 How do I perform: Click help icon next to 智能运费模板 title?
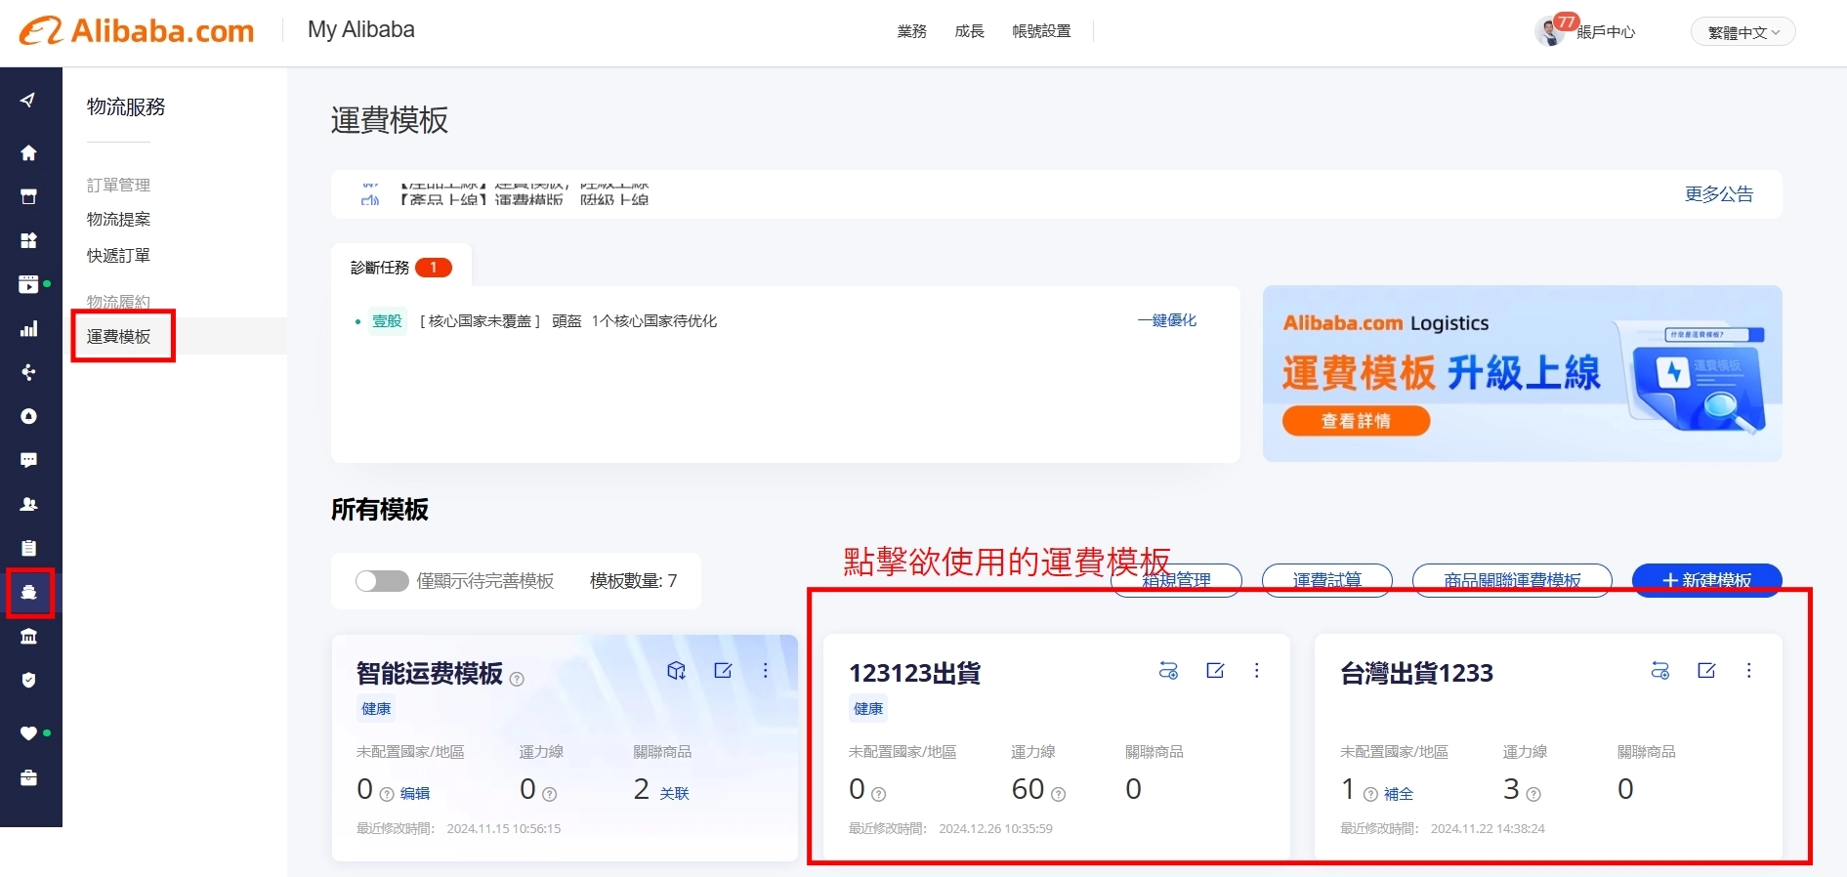pyautogui.click(x=518, y=679)
